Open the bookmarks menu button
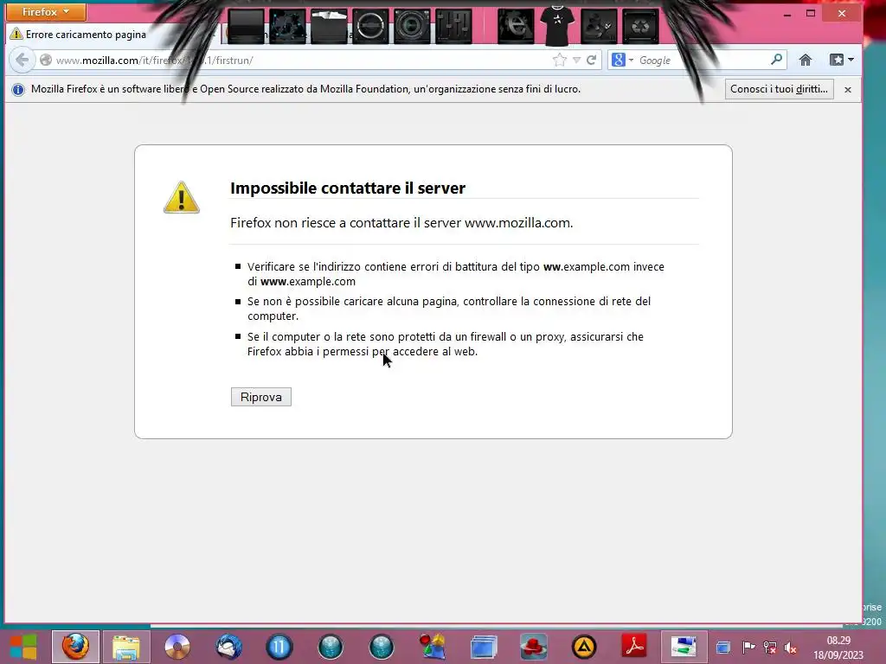The image size is (886, 664). click(x=841, y=60)
